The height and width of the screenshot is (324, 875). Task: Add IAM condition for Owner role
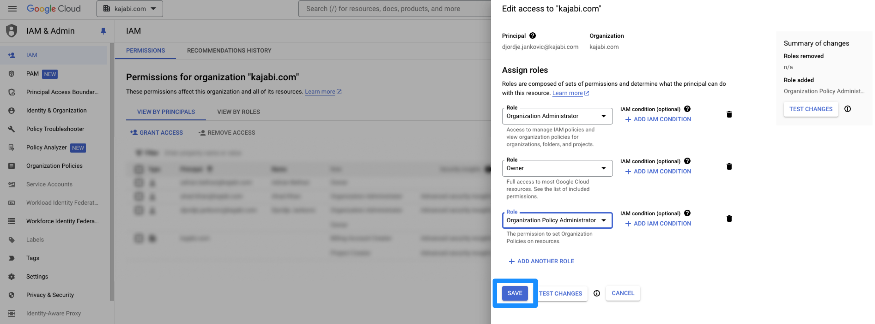tap(658, 172)
